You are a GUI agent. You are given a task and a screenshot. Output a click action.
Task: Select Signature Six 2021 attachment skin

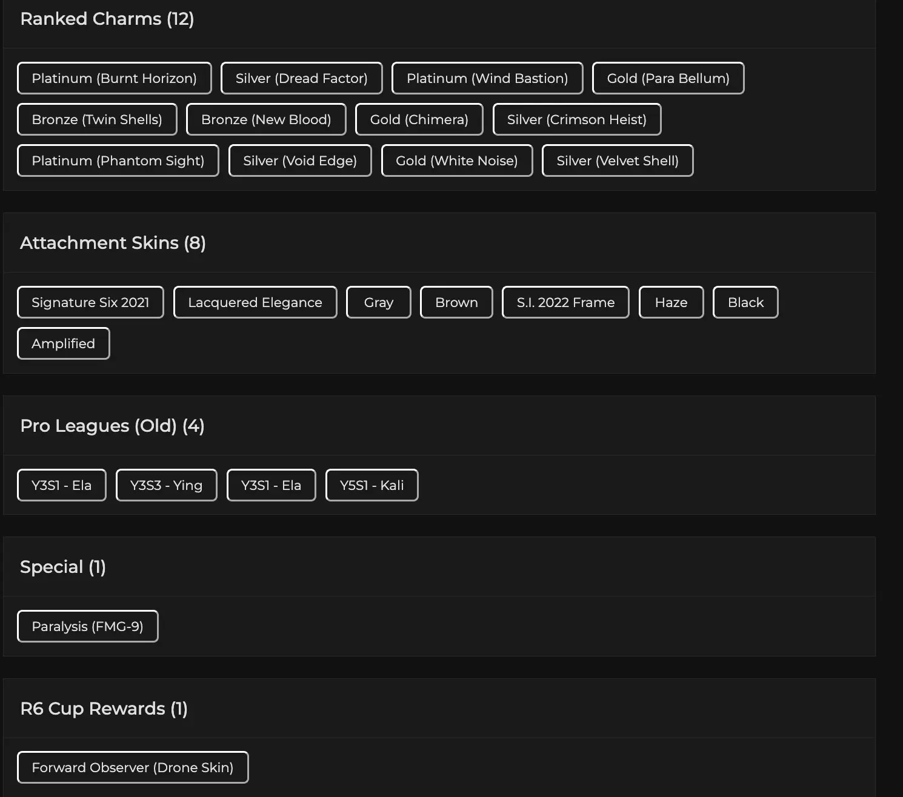pos(90,302)
